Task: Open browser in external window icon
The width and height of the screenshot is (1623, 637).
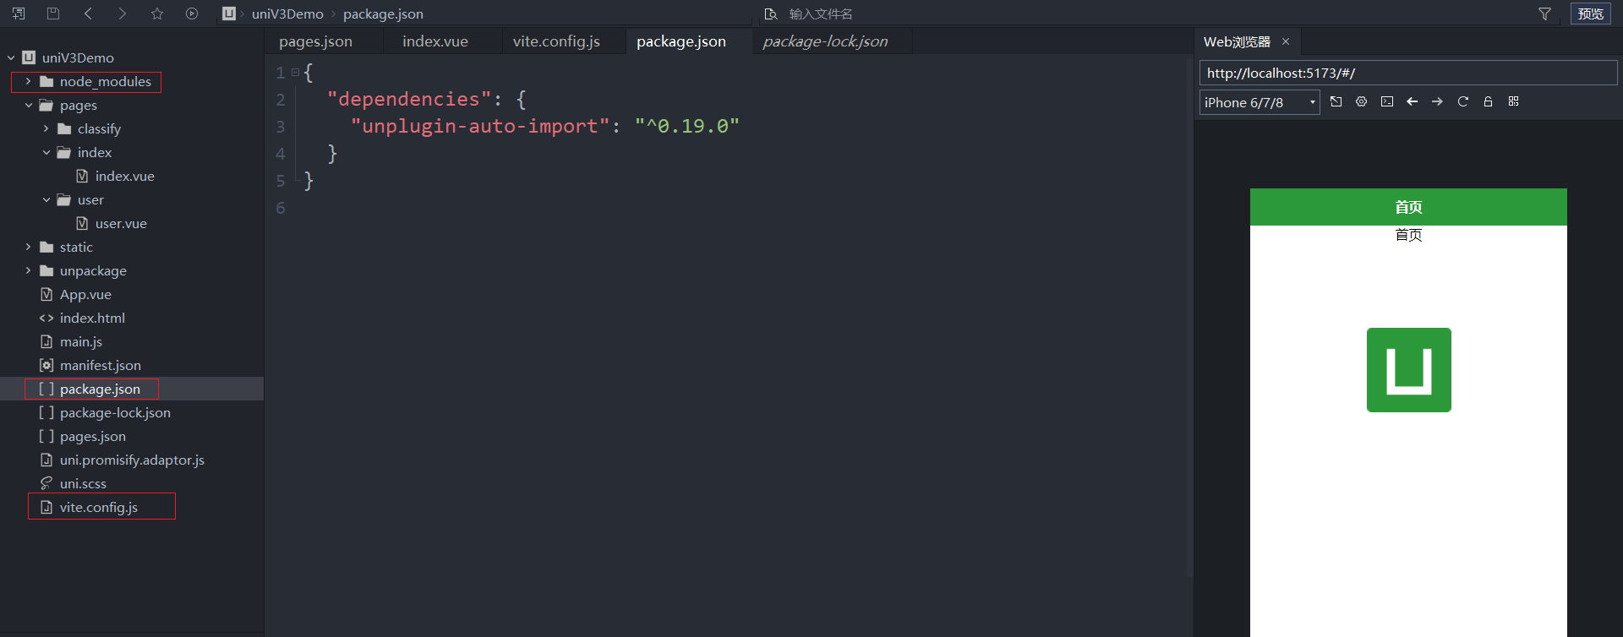Action: point(1336,101)
